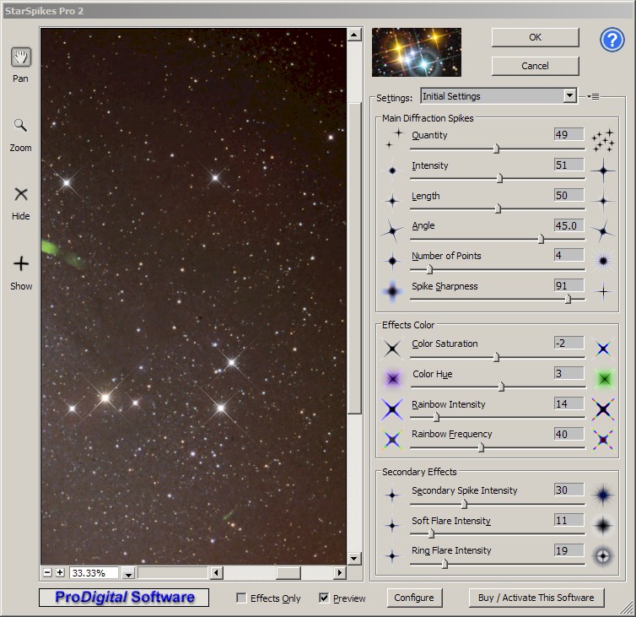The image size is (636, 617).
Task: Open the zoom percentage dropdown arrow
Action: [x=128, y=574]
